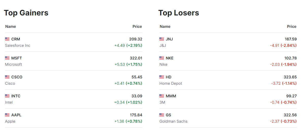This screenshot has width=304, height=132.
Task: Click the flag icon beside JNJ
Action: 162,39
